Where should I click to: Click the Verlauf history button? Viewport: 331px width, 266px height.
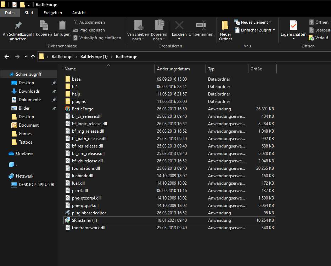tap(319, 38)
